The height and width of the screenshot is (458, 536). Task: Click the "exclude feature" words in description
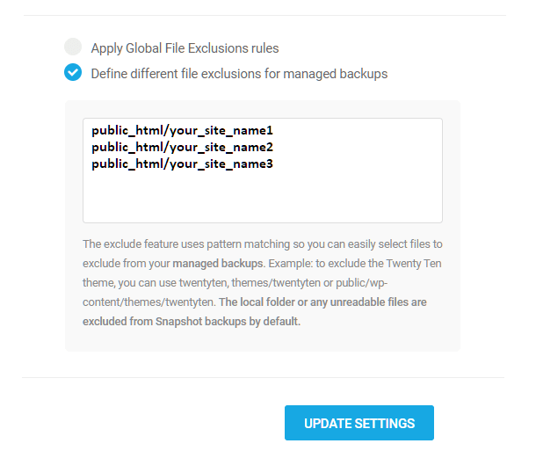[134, 244]
